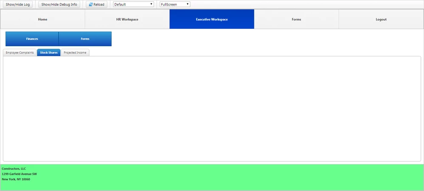
Task: Click the Reload button
Action: 96,4
